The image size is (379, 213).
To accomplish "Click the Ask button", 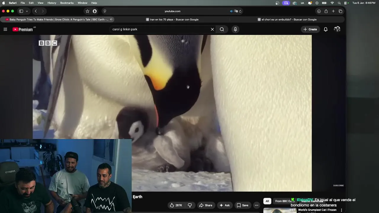I will pos(224,205).
